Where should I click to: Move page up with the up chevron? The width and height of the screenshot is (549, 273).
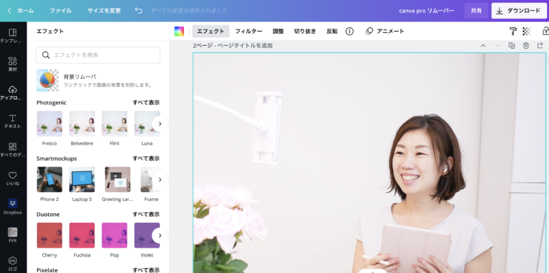click(483, 45)
